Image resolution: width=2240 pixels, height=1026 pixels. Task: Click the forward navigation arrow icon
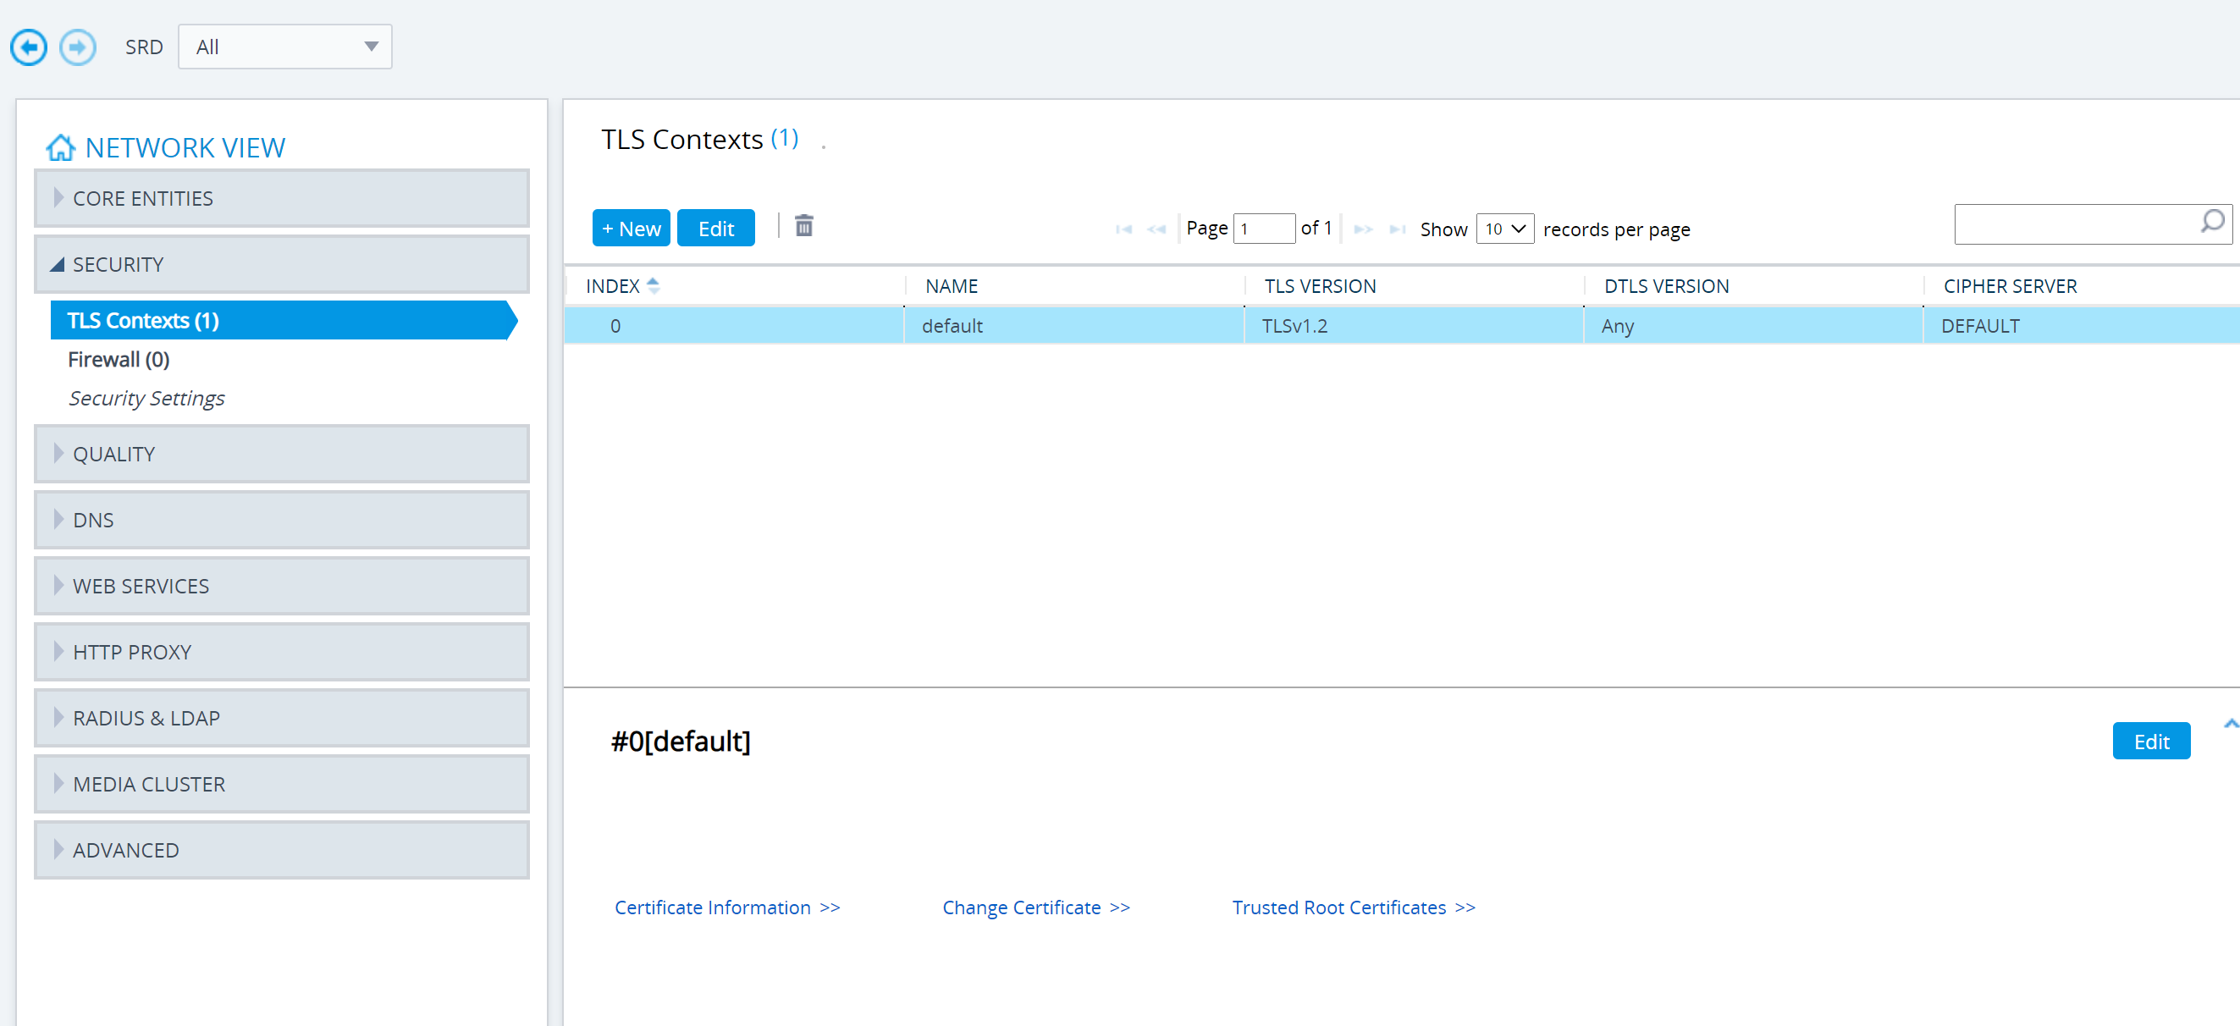click(78, 47)
